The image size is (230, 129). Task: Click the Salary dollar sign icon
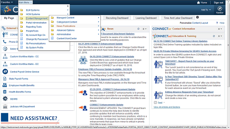click(x=5, y=49)
